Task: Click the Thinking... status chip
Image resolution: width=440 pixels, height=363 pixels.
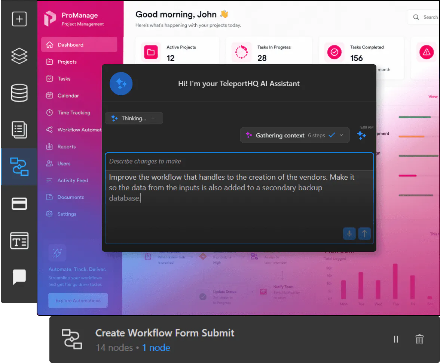Action: point(134,118)
